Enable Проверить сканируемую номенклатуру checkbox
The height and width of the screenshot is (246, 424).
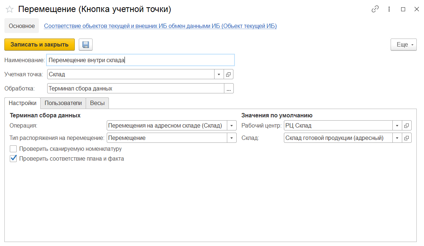tap(13, 149)
